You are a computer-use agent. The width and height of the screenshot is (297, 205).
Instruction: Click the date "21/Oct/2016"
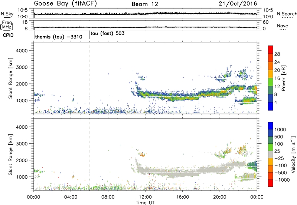pos(238,4)
